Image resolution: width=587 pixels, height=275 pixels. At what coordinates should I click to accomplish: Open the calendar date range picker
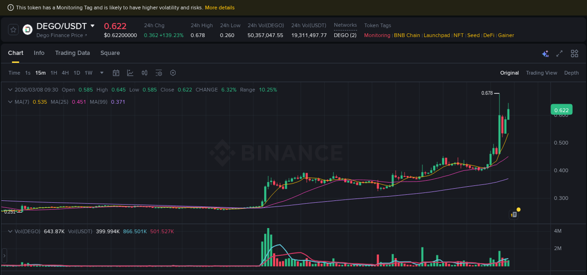[116, 73]
